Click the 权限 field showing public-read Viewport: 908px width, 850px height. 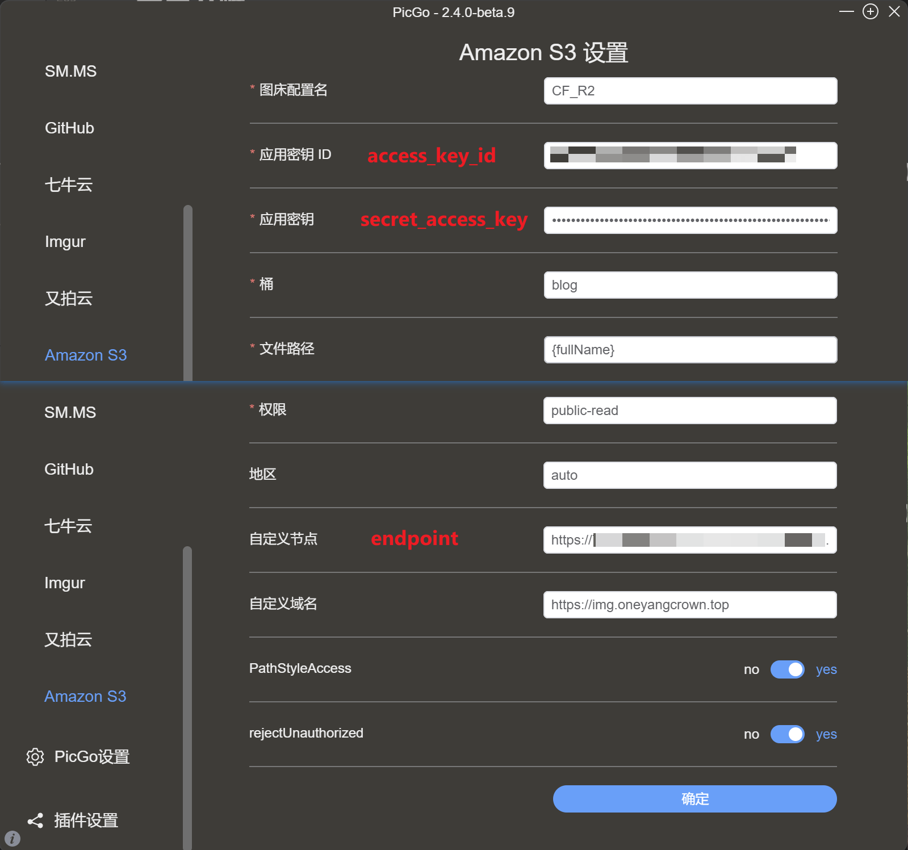click(690, 411)
